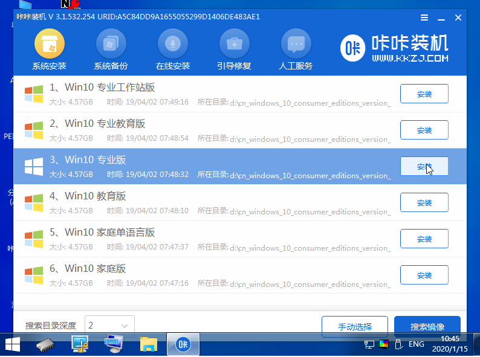Screen dimensions: 480x357
Task: Open the 在线安装 download icon
Action: [173, 43]
